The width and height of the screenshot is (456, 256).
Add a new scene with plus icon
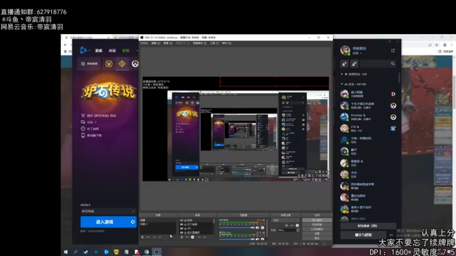click(x=142, y=237)
